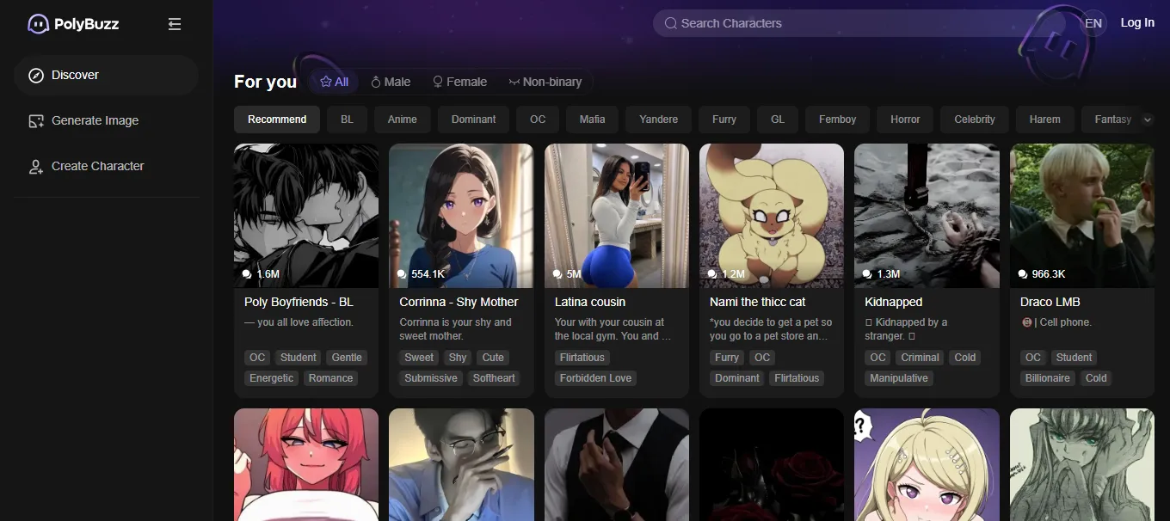Focus the Search Characters field
Image resolution: width=1170 pixels, height=521 pixels.
click(860, 23)
